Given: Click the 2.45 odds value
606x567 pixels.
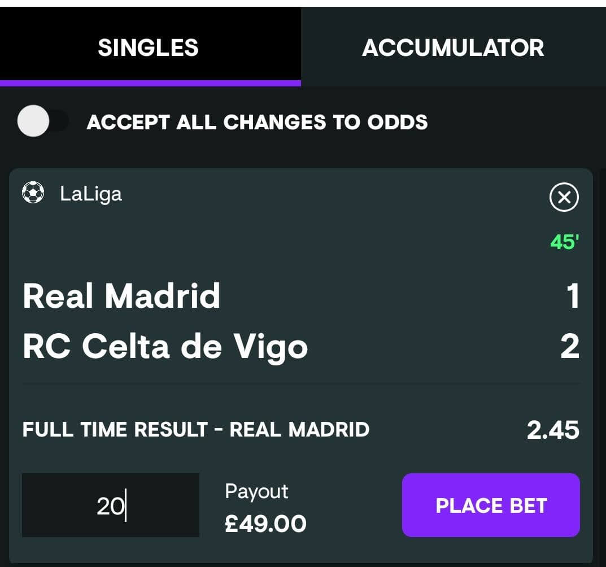Looking at the screenshot, I should point(553,430).
